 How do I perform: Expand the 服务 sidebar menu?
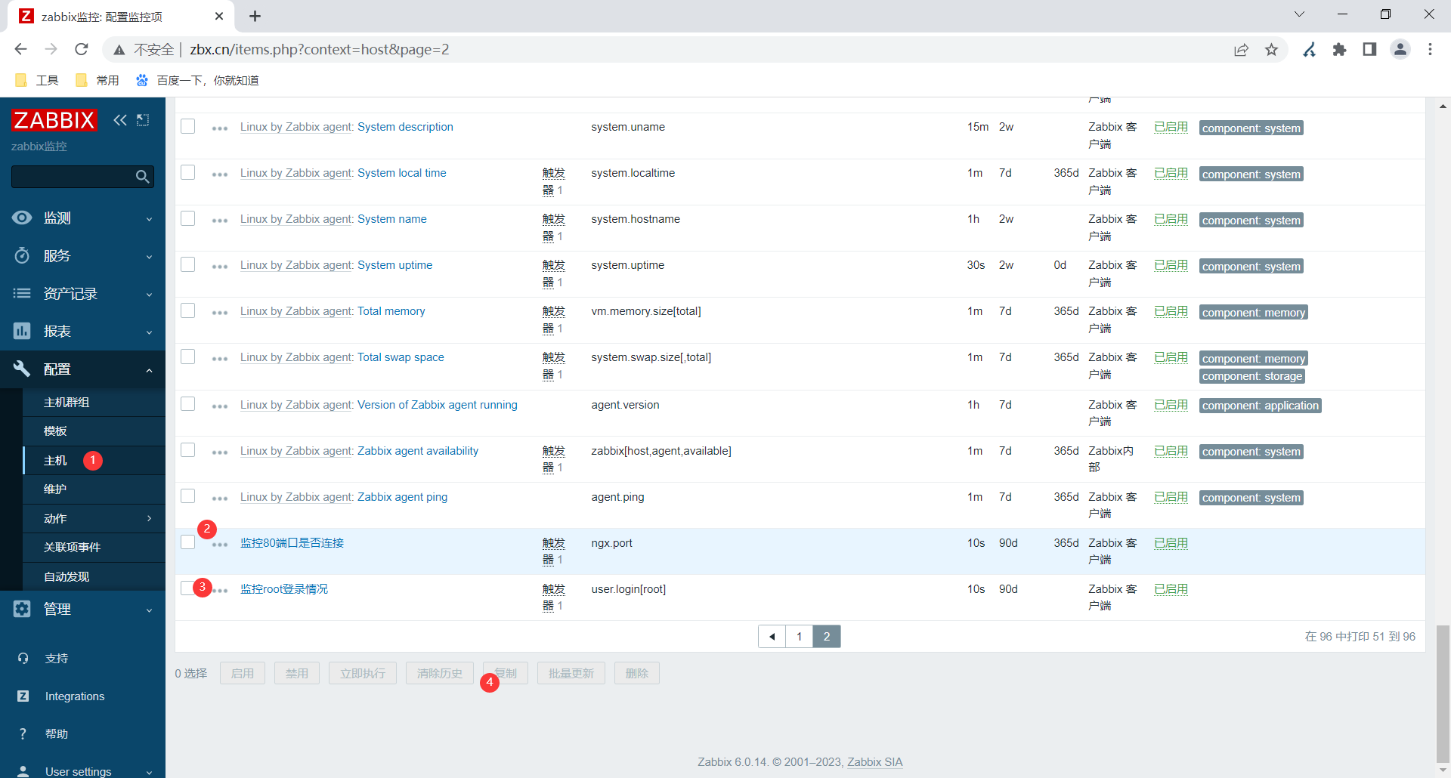82,256
